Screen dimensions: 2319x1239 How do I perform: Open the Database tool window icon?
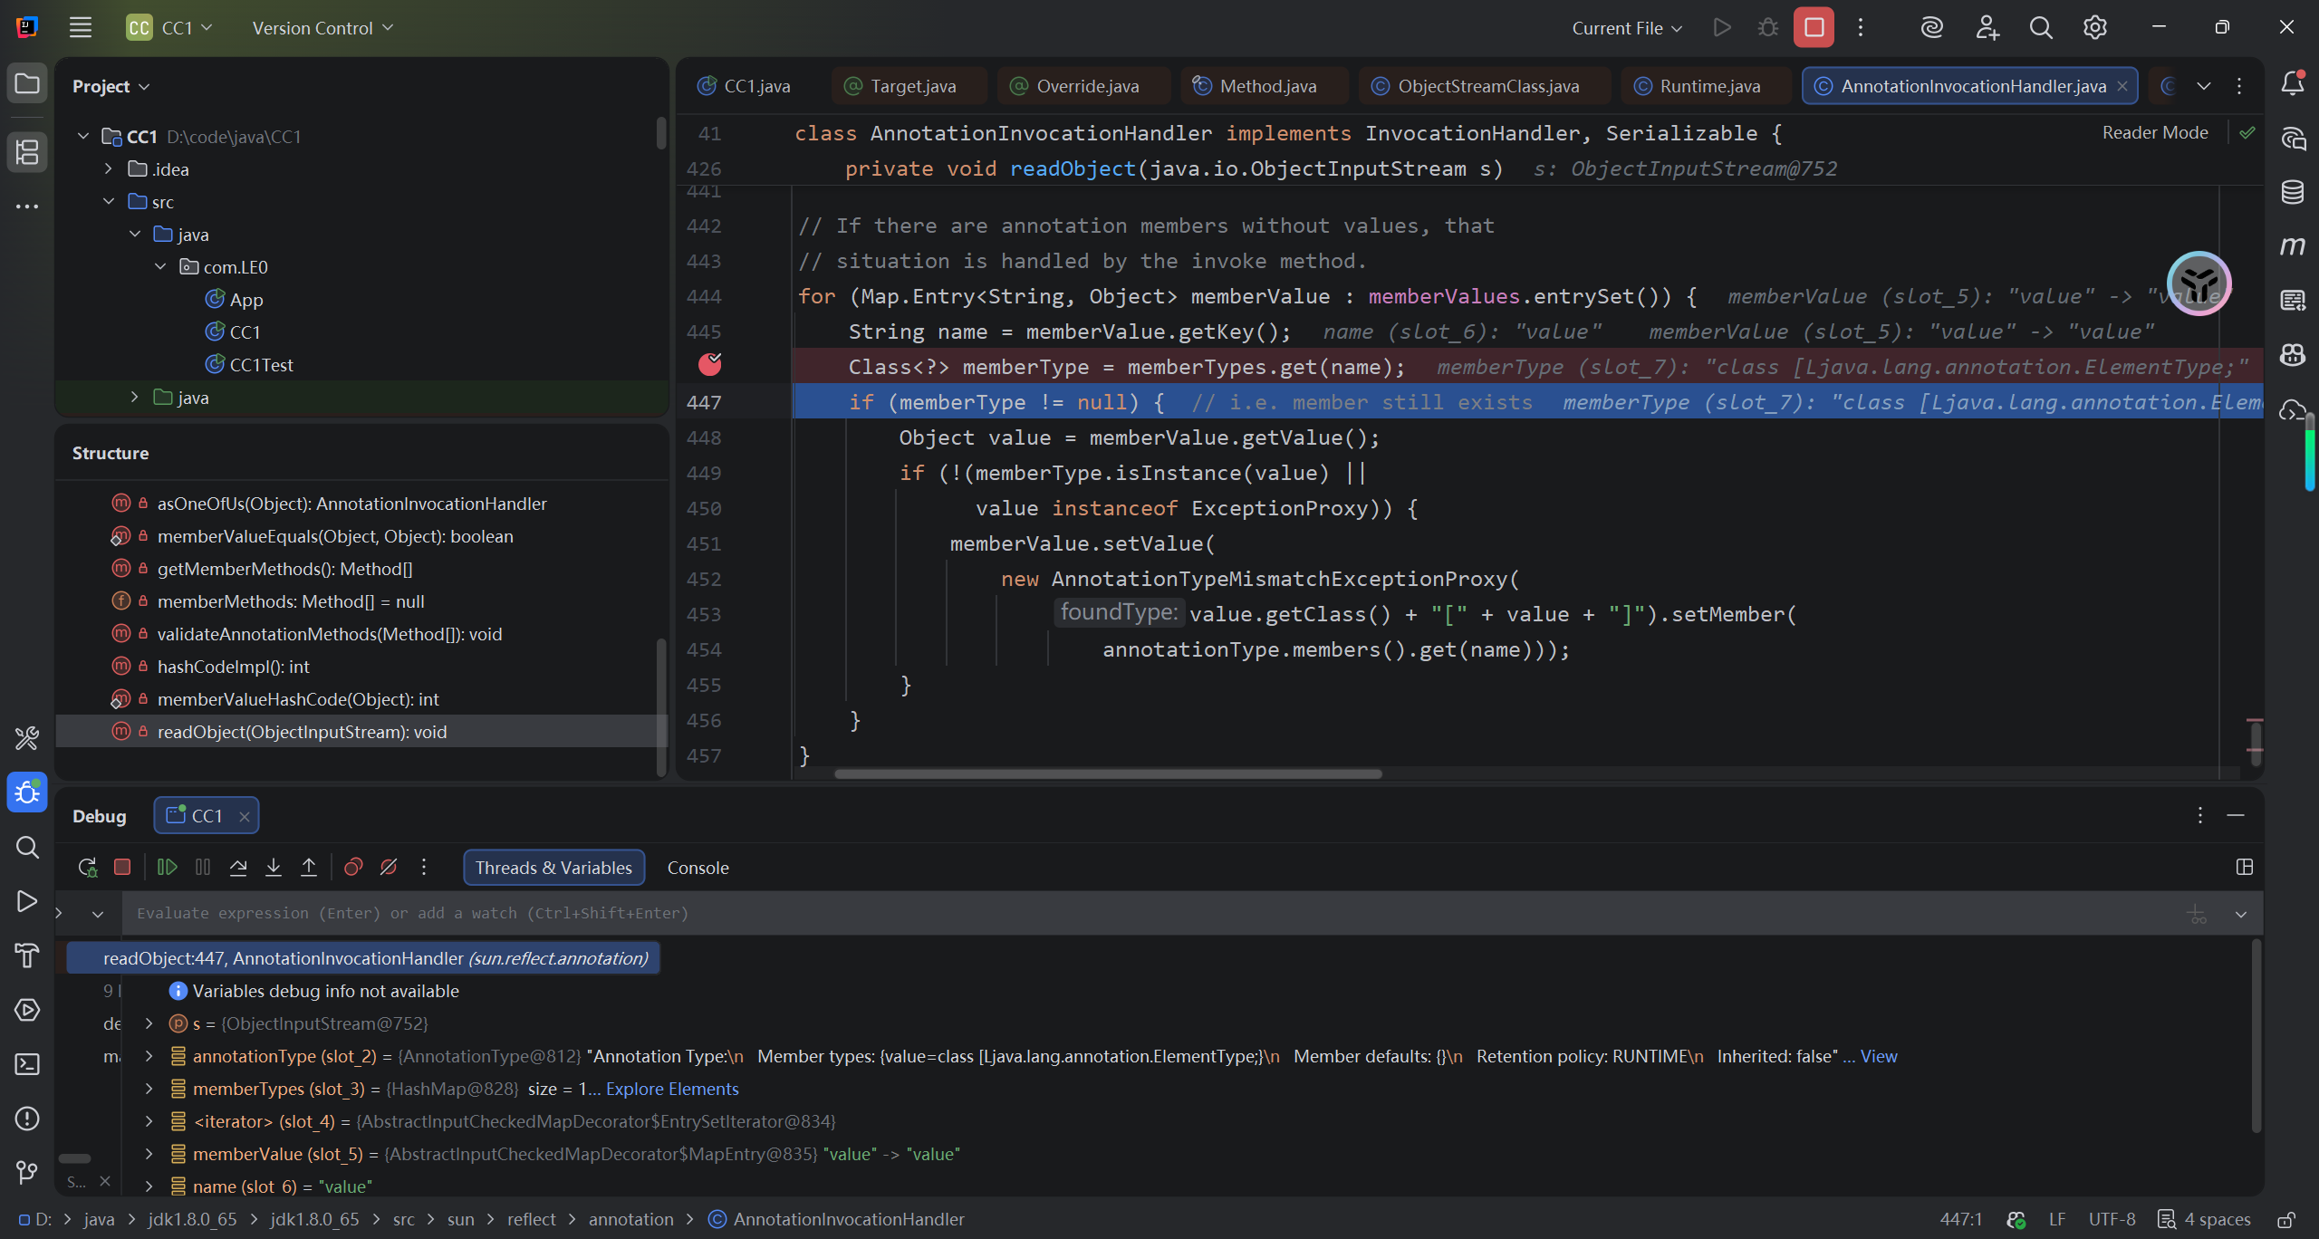coord(2292,192)
